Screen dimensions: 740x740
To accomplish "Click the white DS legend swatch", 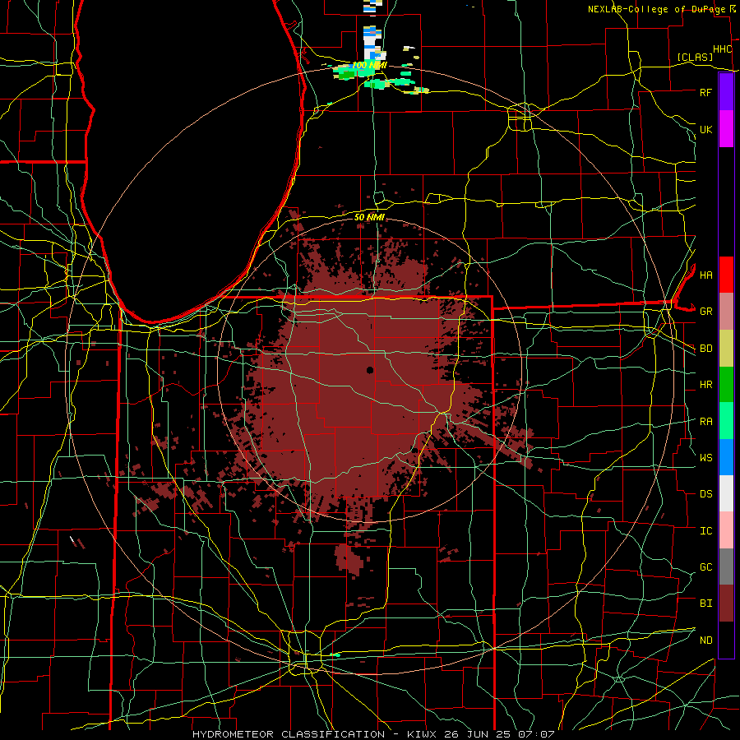I will coord(726,493).
